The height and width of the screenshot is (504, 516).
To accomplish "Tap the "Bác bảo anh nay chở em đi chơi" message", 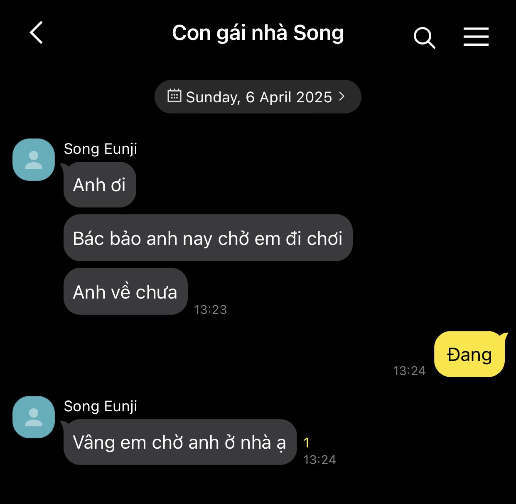I will 208,238.
